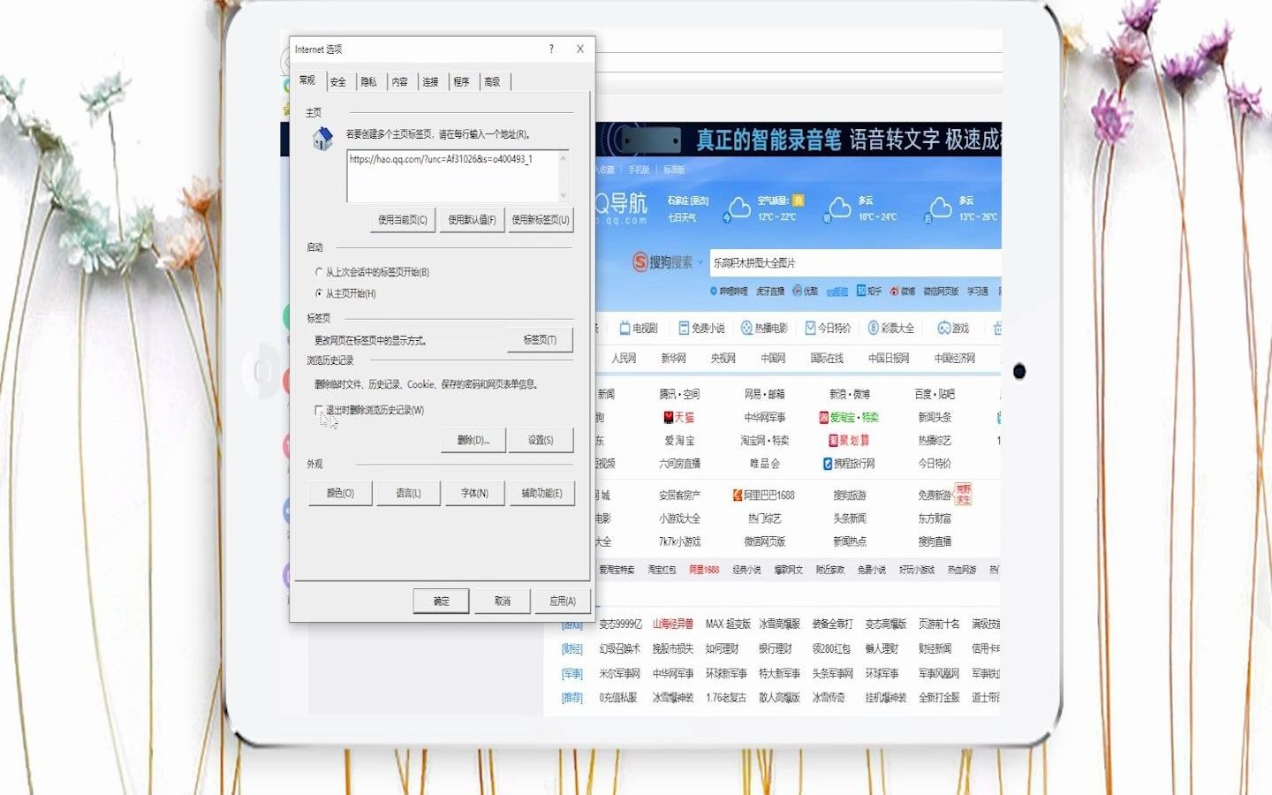Select the 从上次会话中的标签页开始 radio button
The image size is (1272, 795).
[x=319, y=272]
